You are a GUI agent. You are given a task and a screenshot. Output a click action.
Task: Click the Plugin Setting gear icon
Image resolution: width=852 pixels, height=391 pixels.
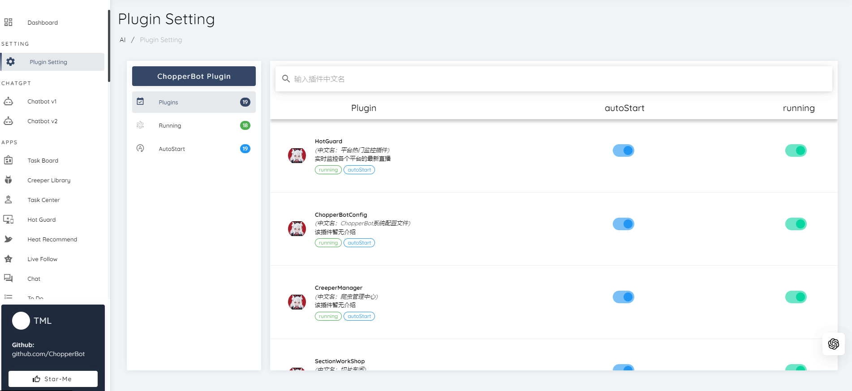[x=11, y=62]
